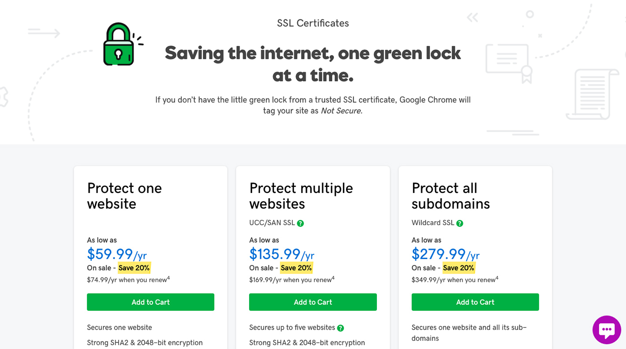The height and width of the screenshot is (349, 626).
Task: Click footnote 4 after $74.99/yr renewal
Action: [168, 278]
